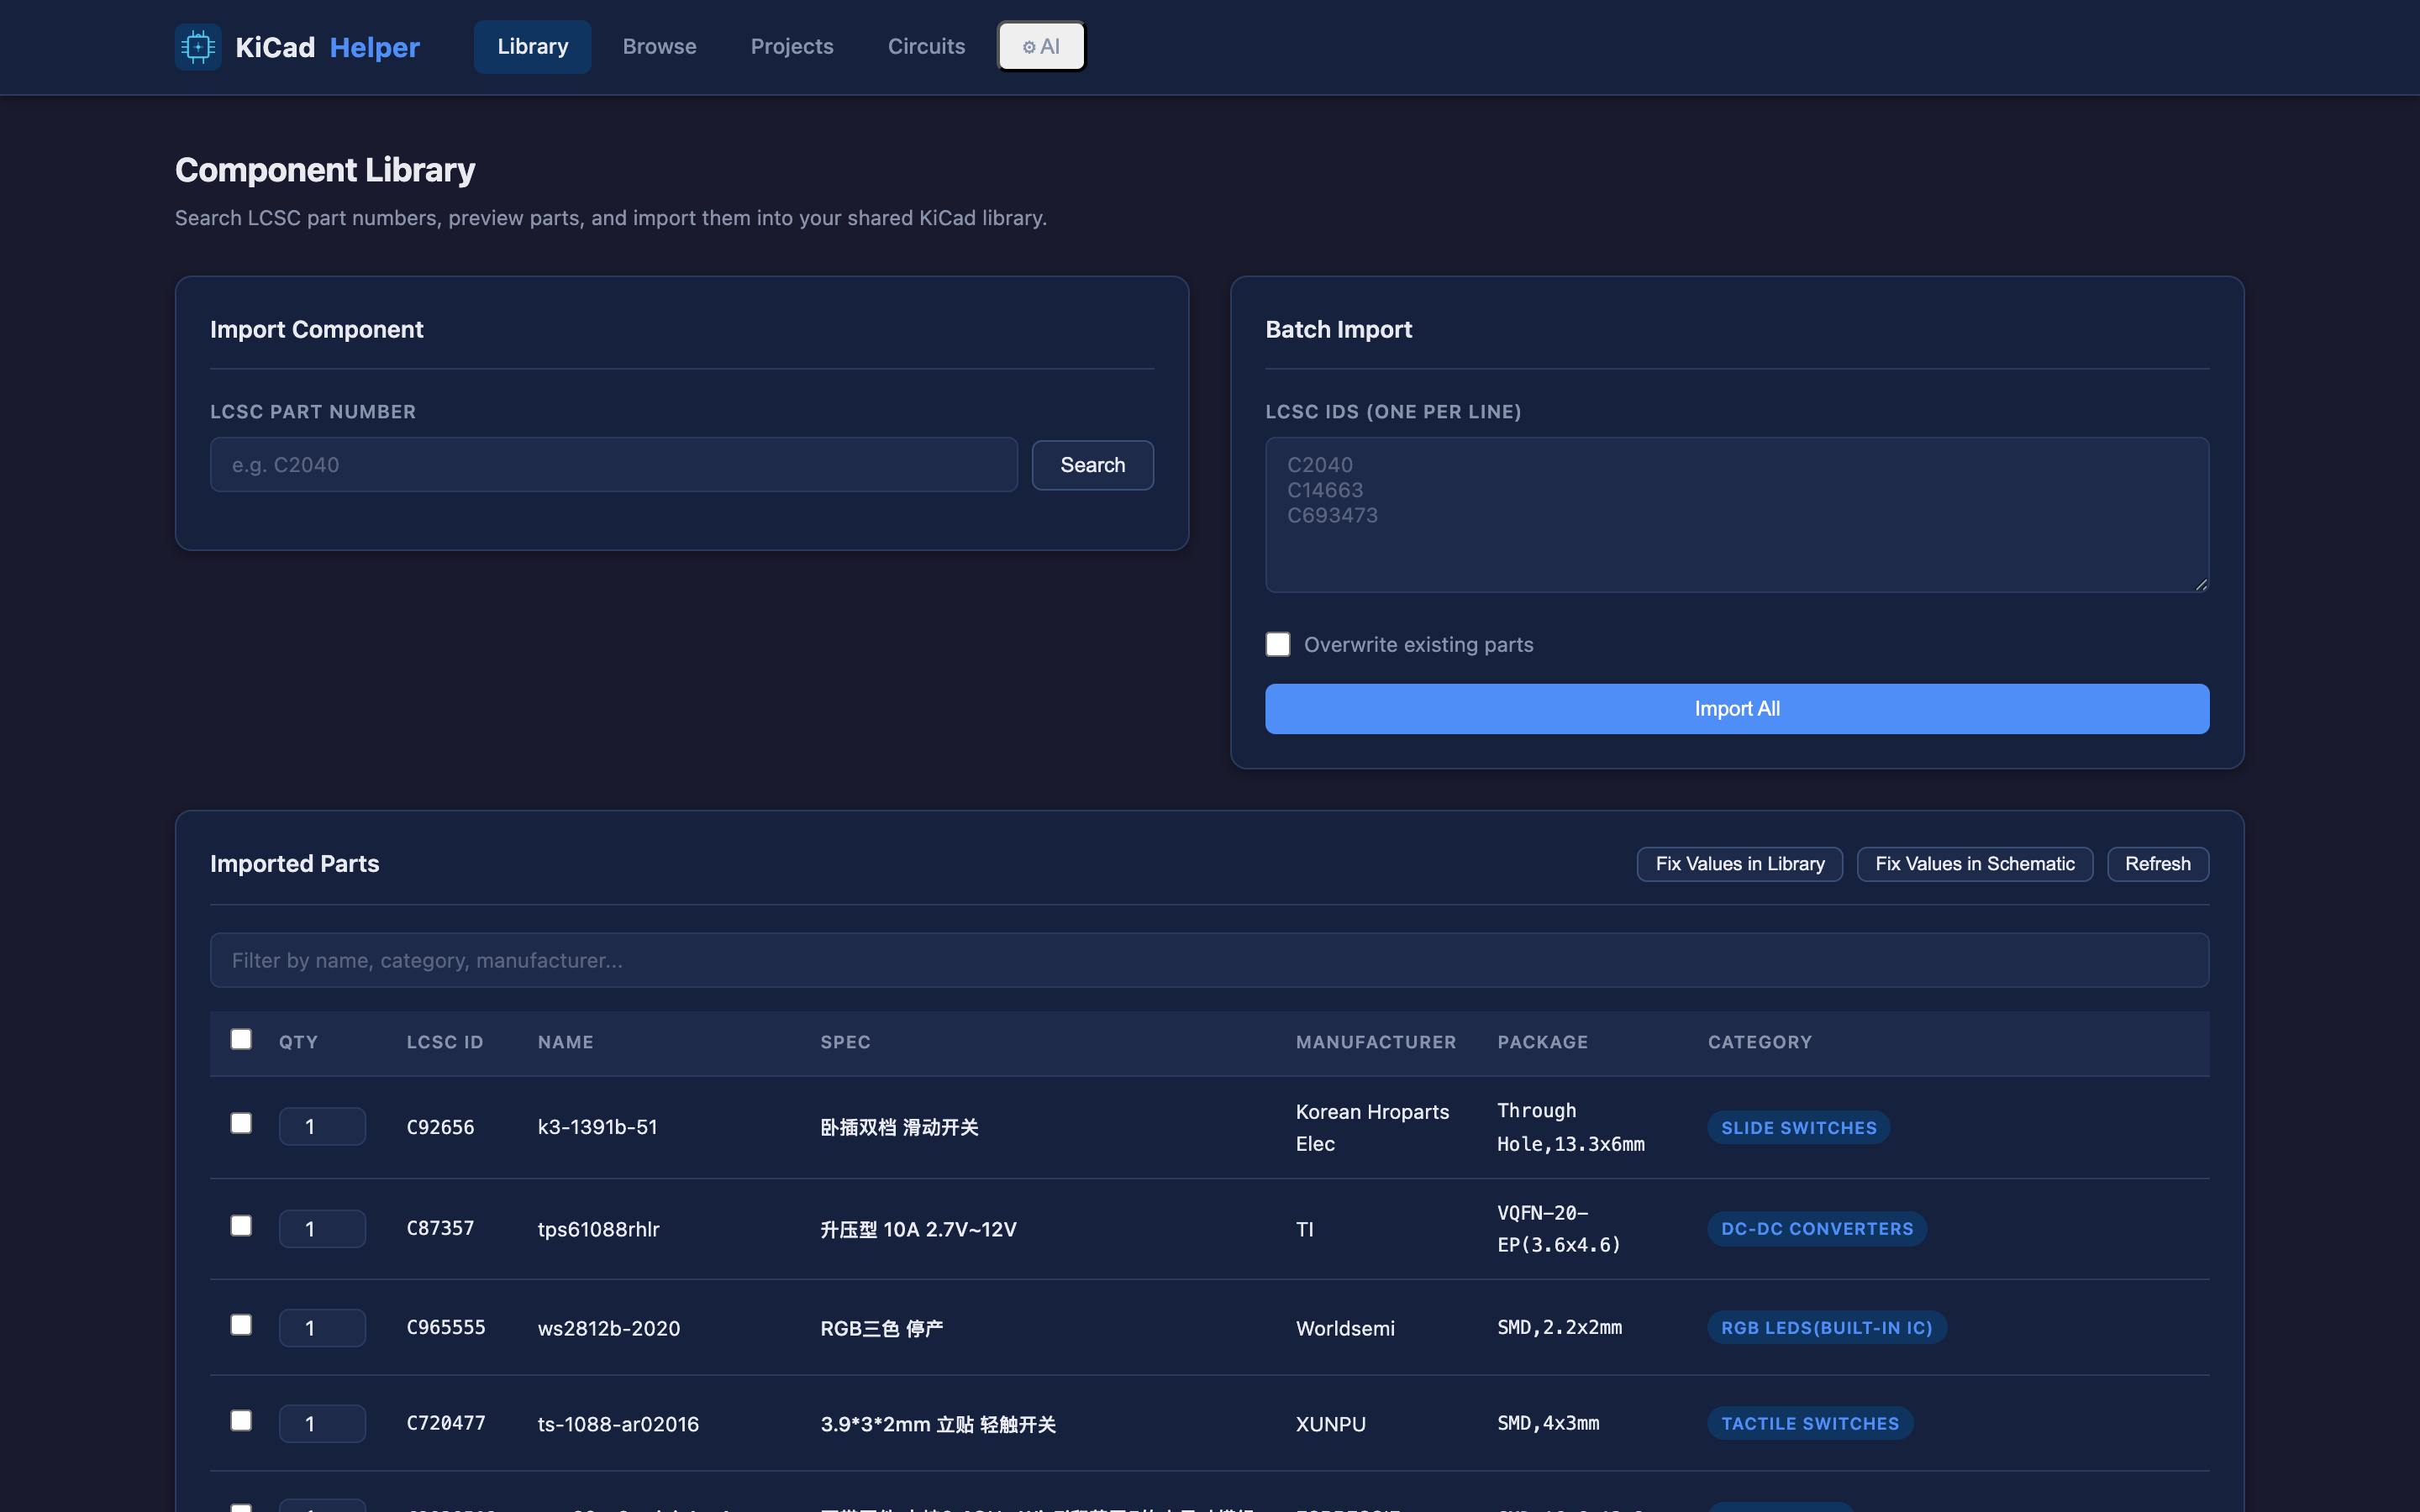Tick the ws2812b-2020 row checkbox
This screenshot has width=2420, height=1512.
point(241,1325)
